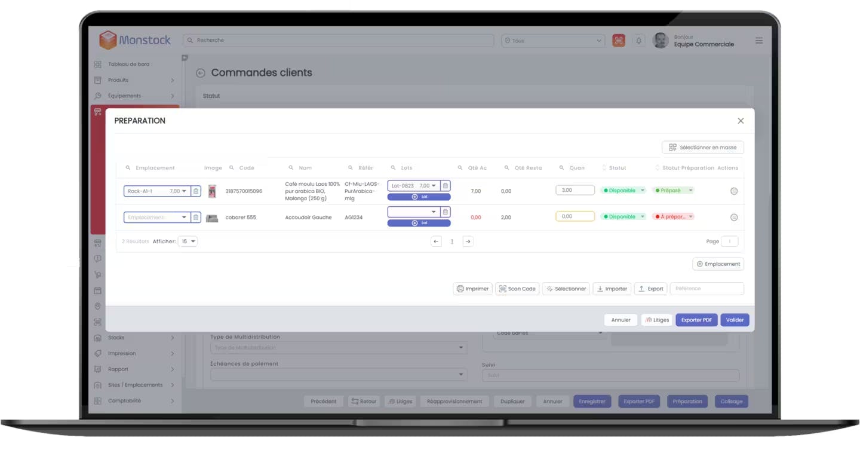Go back with arrow beside Commandes clients
This screenshot has width=860, height=453.
pos(201,73)
